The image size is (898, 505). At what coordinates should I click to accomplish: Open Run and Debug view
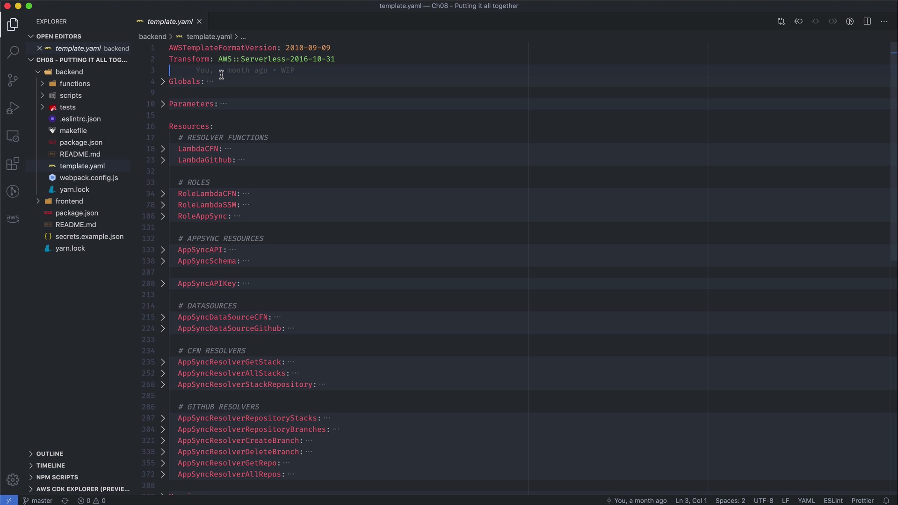click(x=13, y=108)
